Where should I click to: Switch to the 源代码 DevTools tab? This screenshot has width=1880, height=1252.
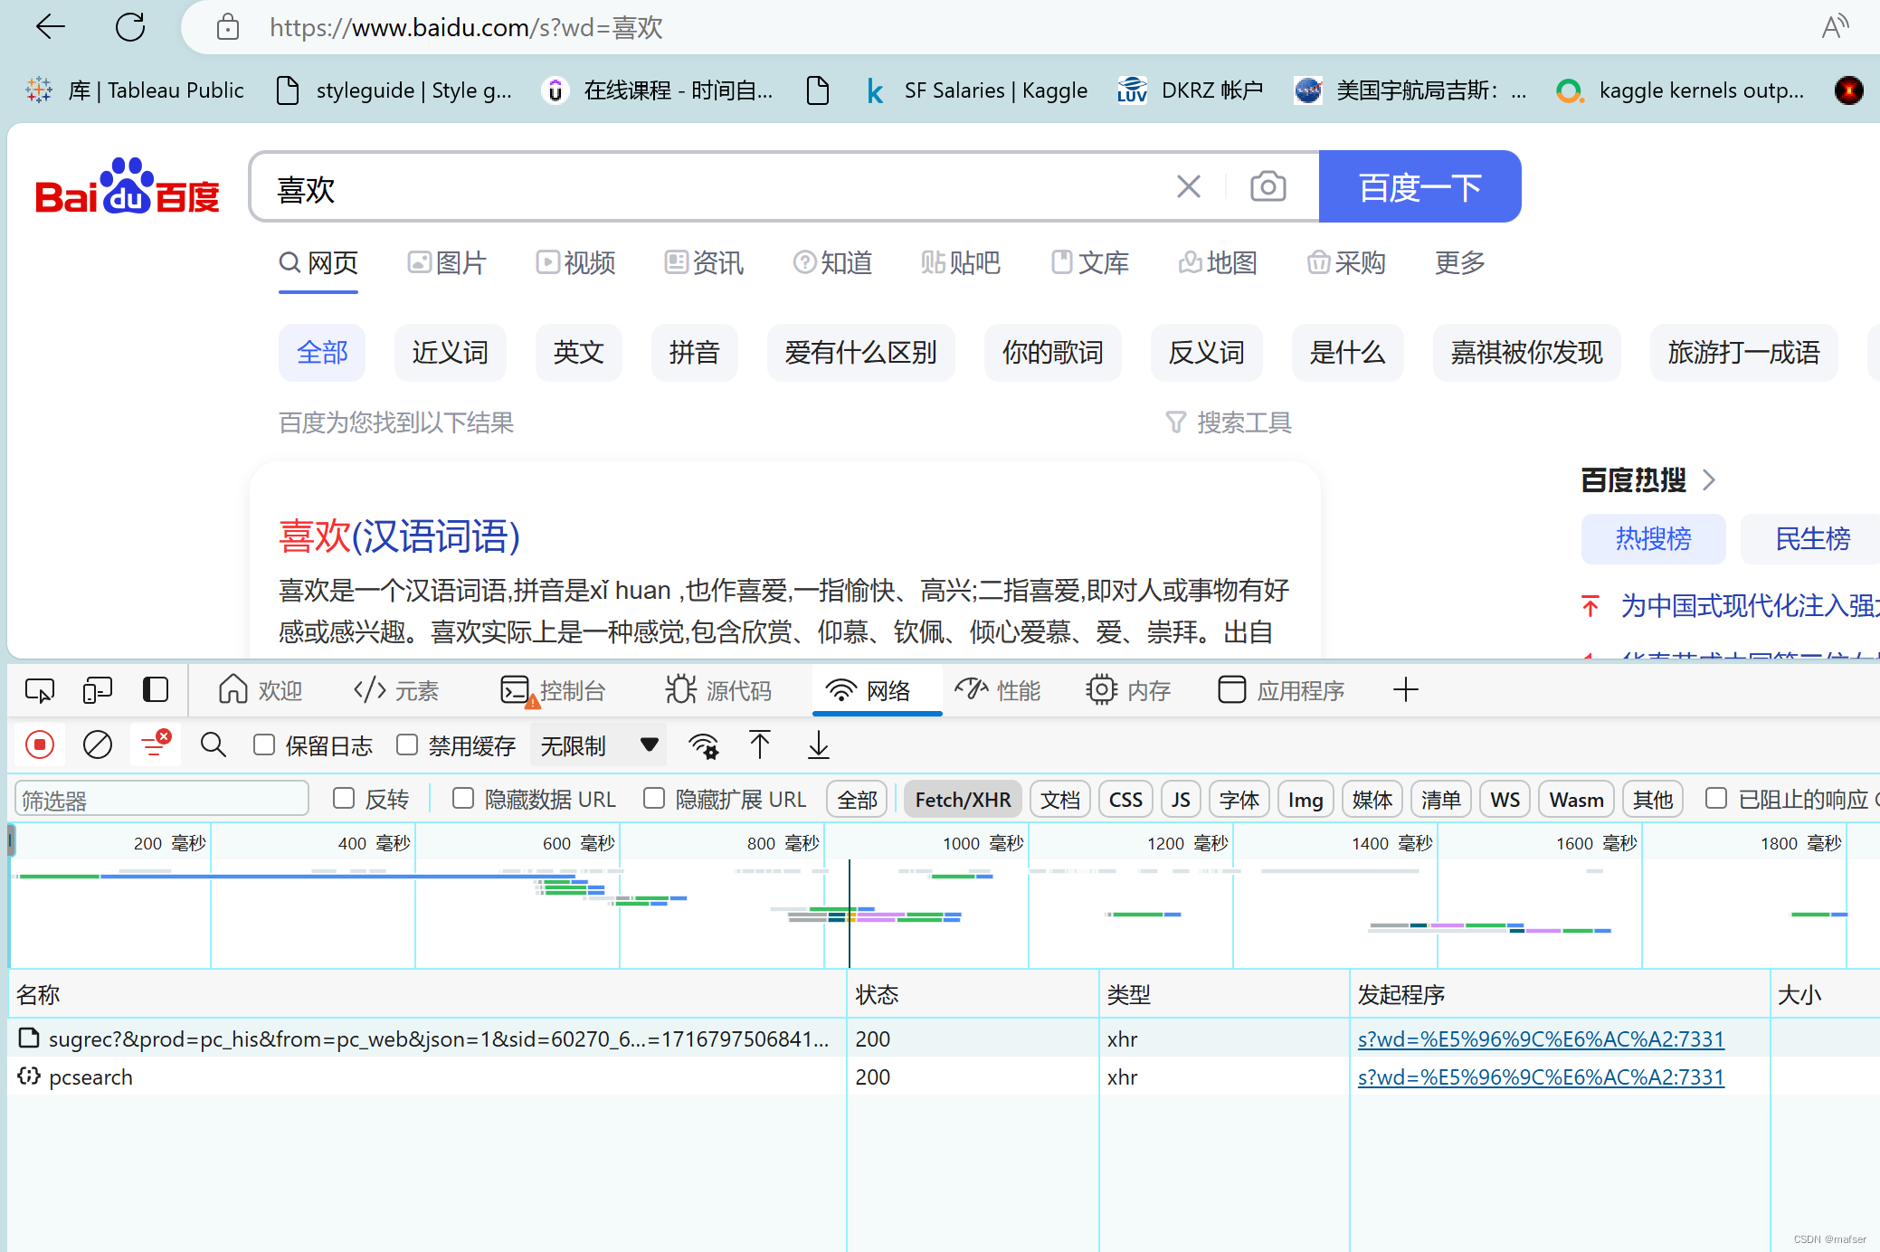coord(719,690)
